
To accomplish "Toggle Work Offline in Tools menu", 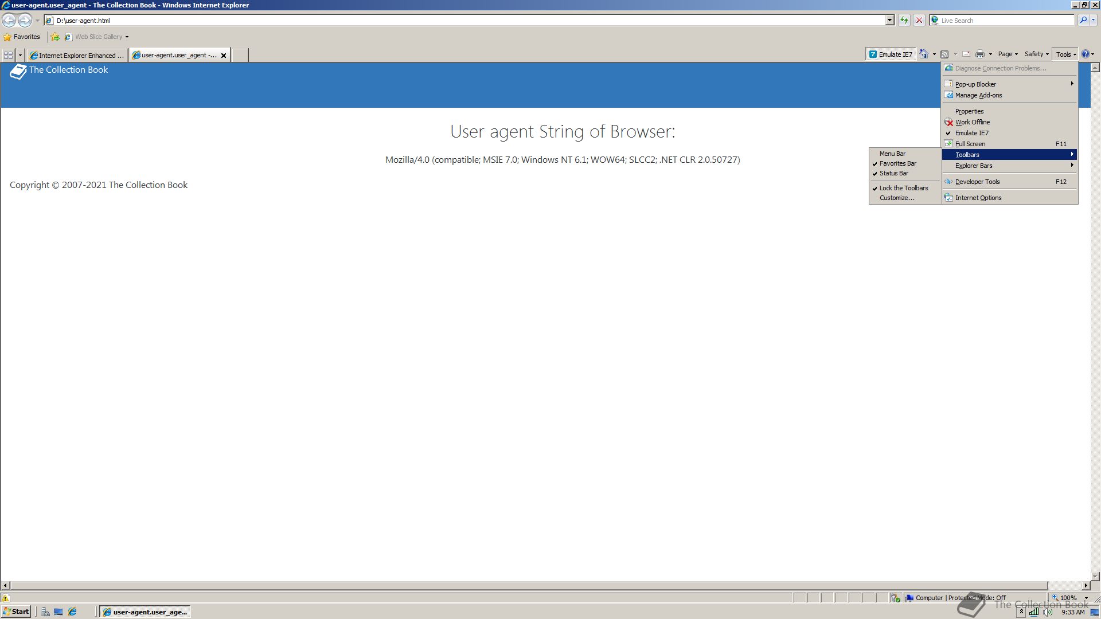I will (1010, 122).
